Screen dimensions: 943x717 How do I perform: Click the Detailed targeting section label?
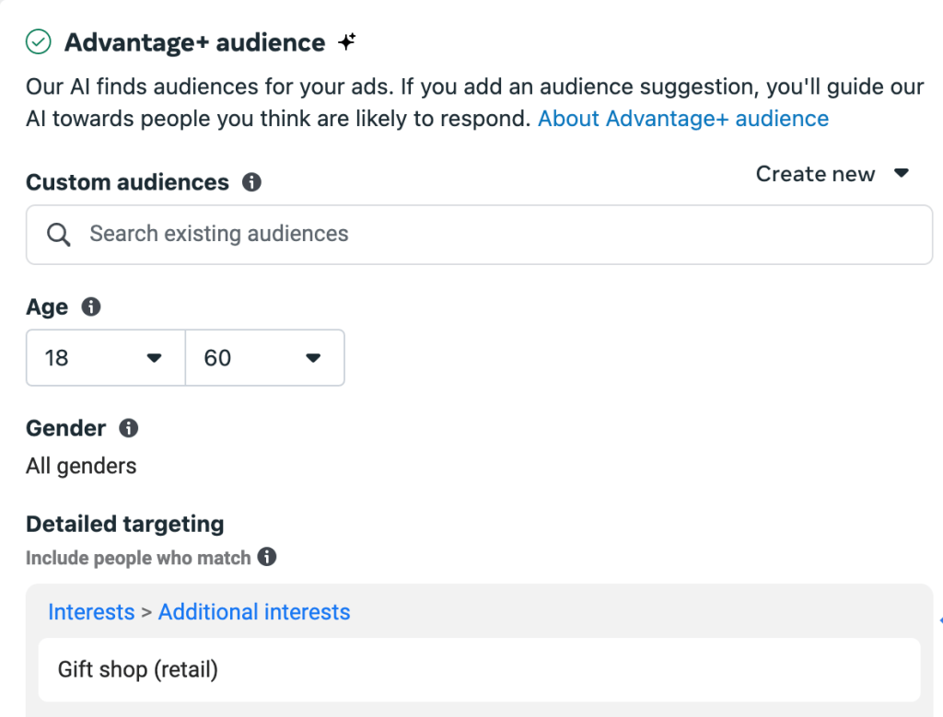point(124,524)
